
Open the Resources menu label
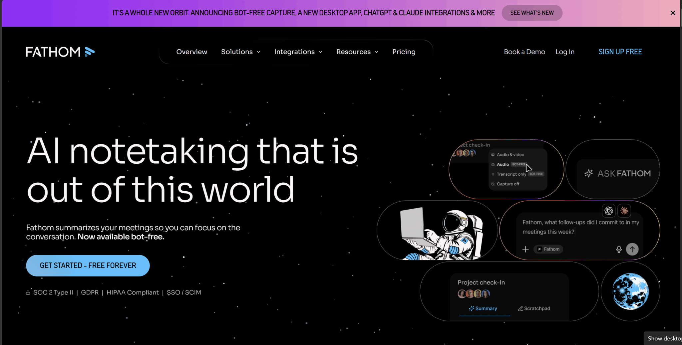pyautogui.click(x=353, y=52)
